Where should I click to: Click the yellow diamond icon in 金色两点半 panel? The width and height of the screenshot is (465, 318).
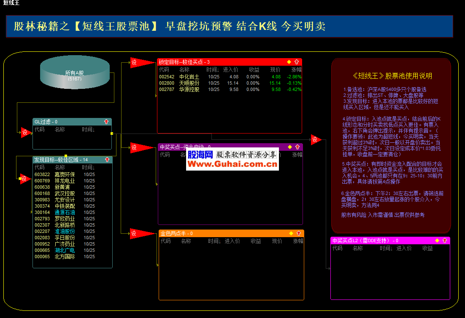[x=291, y=233]
